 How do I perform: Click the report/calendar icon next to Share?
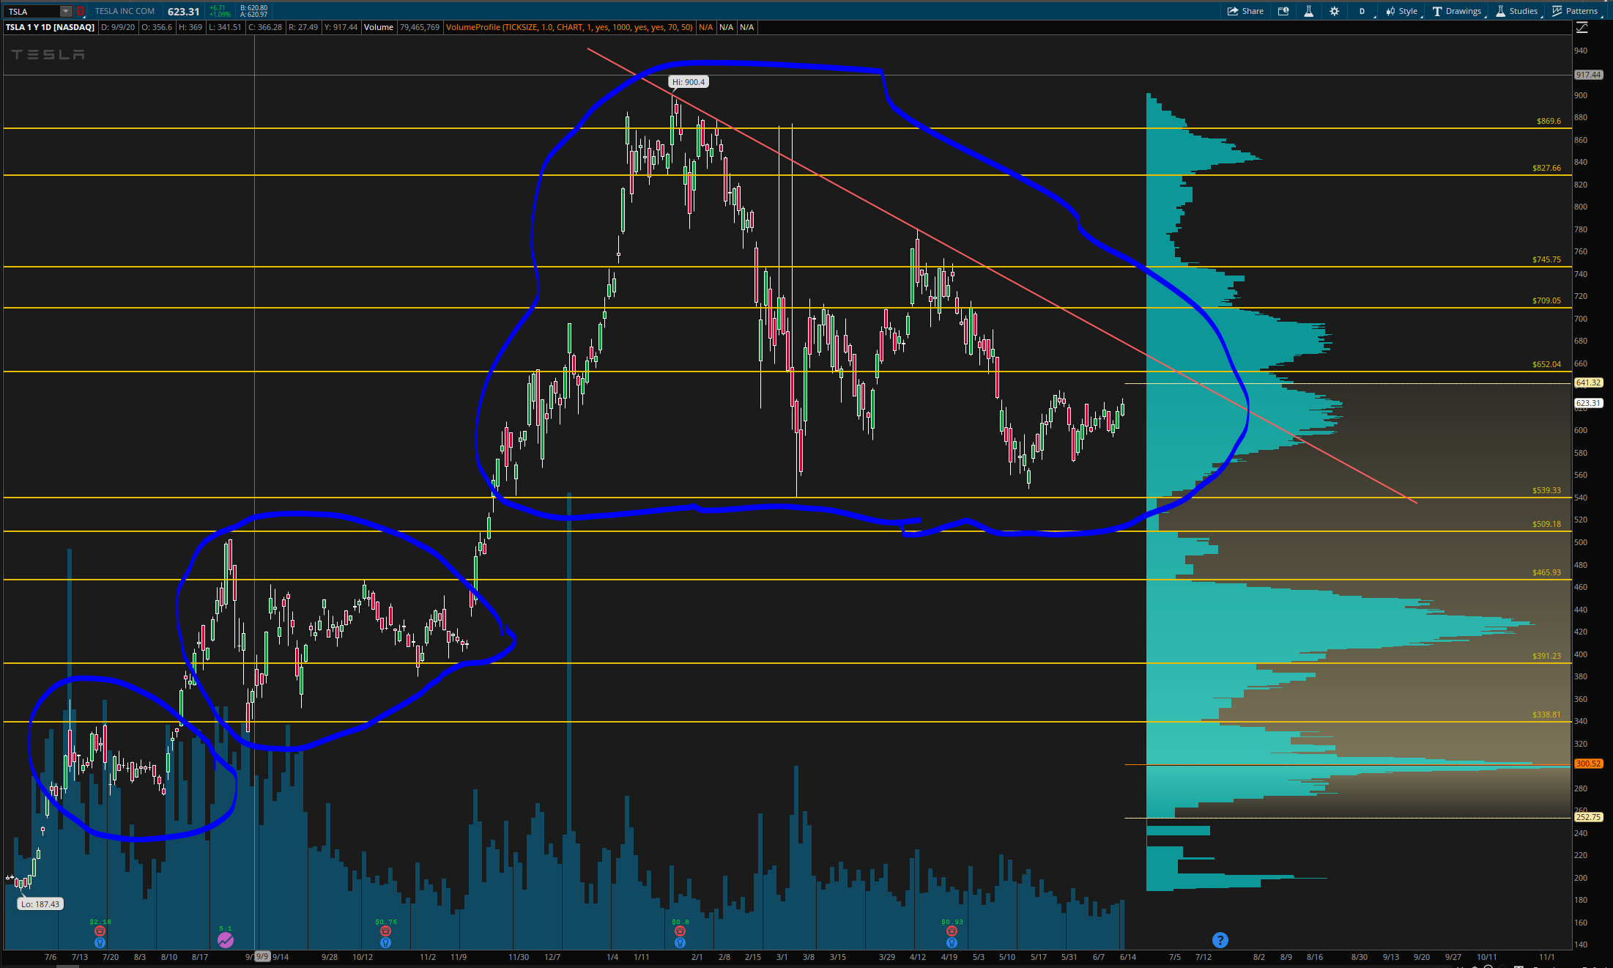click(1283, 10)
